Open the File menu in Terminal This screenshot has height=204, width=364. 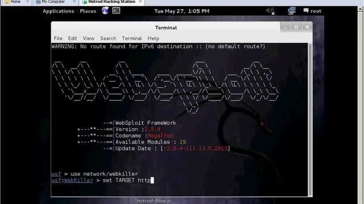coord(58,39)
